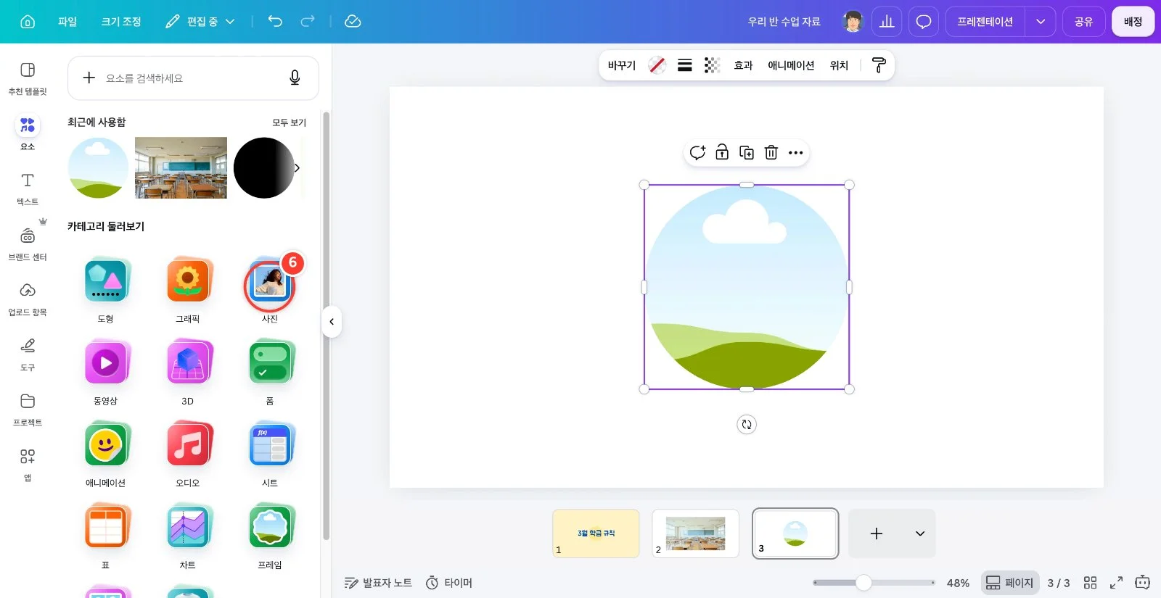The width and height of the screenshot is (1161, 598).
Task: Enter fullscreen presentation mode
Action: [1117, 583]
